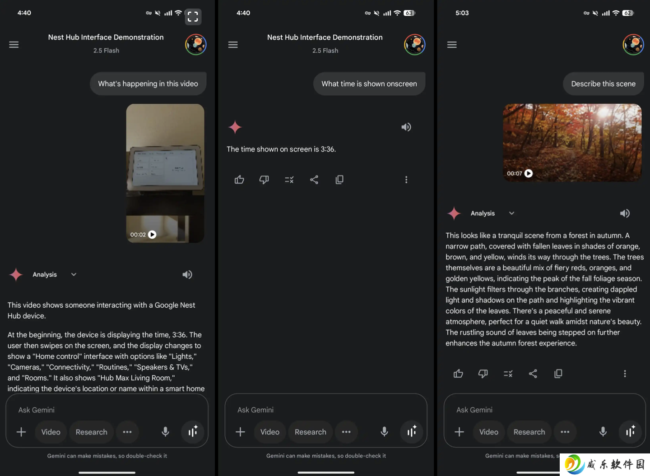The width and height of the screenshot is (650, 476).
Task: Select Research chip in left screen
Action: [92, 432]
